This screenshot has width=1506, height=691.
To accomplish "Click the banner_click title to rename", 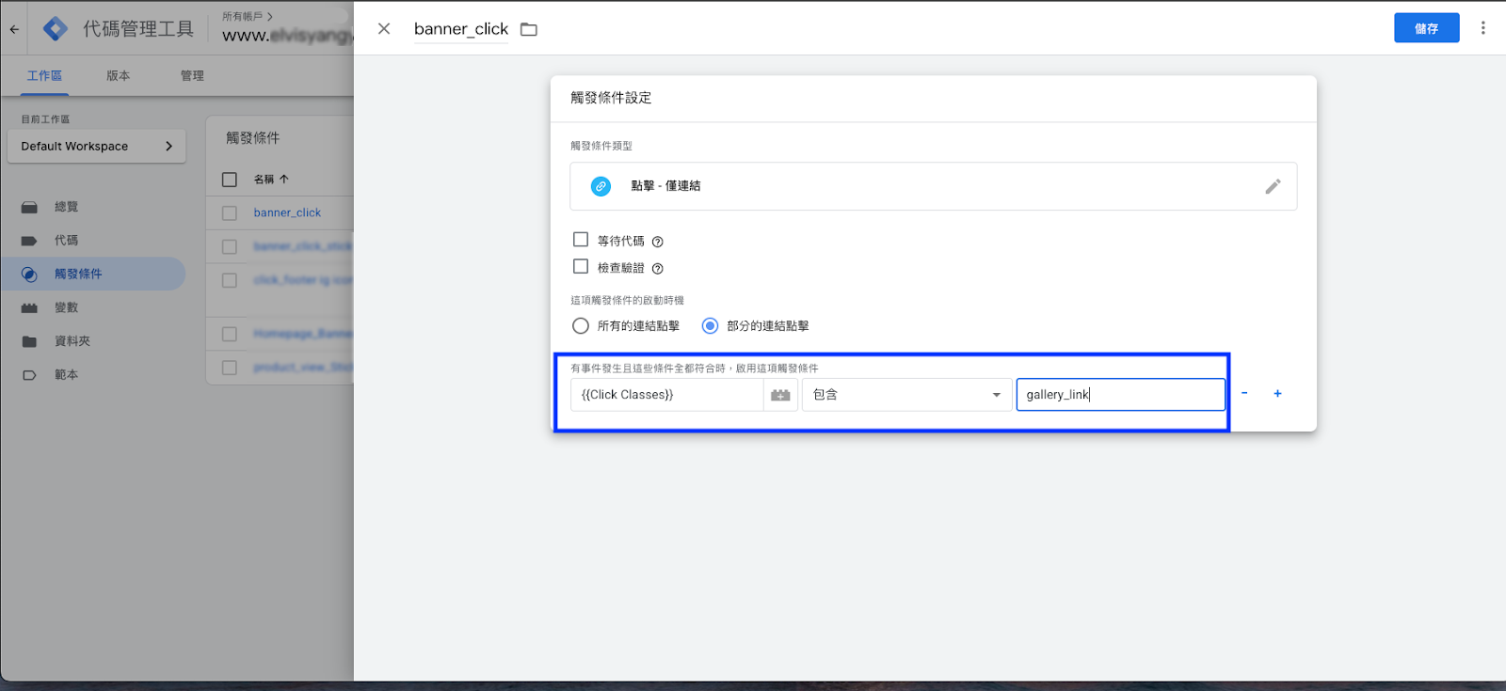I will (461, 29).
